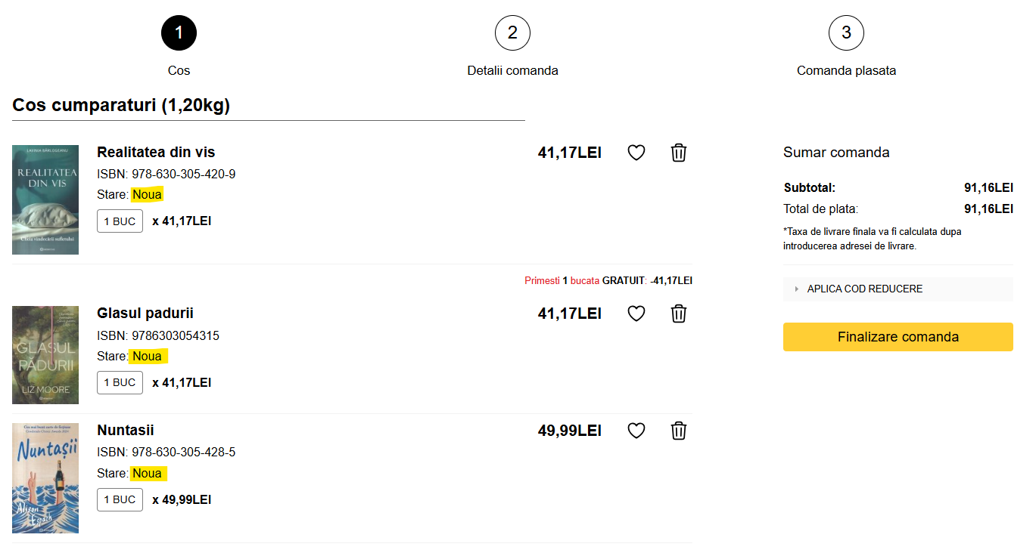Switch to Detalii comanda step
1036x550 pixels.
click(x=512, y=70)
